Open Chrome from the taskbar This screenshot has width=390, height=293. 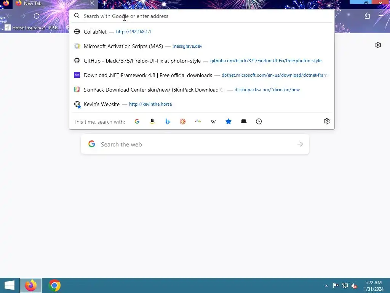pos(54,285)
